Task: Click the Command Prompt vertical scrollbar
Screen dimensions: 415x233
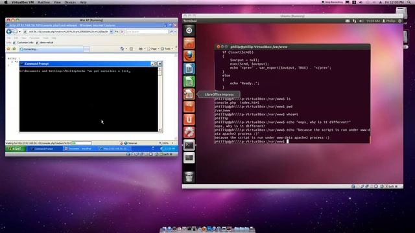Action: click(160, 99)
